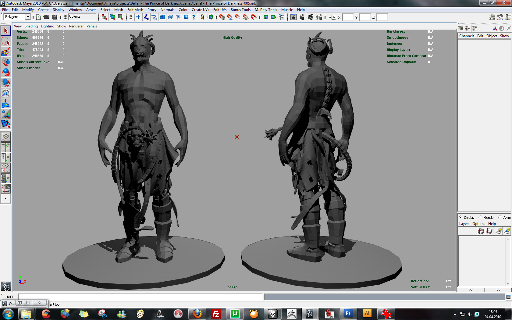
Task: Select the Display layer radio button
Action: point(460,217)
